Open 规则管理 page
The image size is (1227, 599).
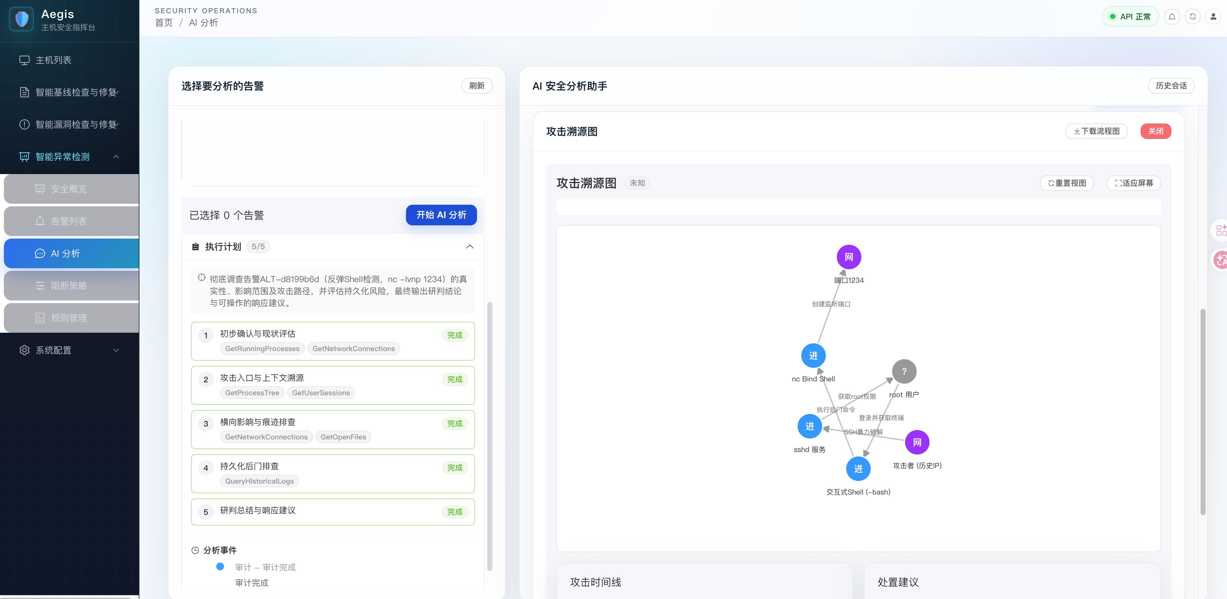[x=71, y=318]
